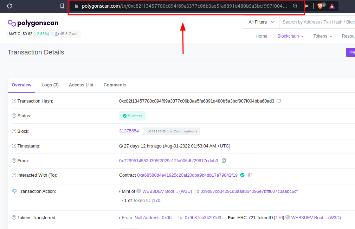Copy the From address

[x=224, y=161]
